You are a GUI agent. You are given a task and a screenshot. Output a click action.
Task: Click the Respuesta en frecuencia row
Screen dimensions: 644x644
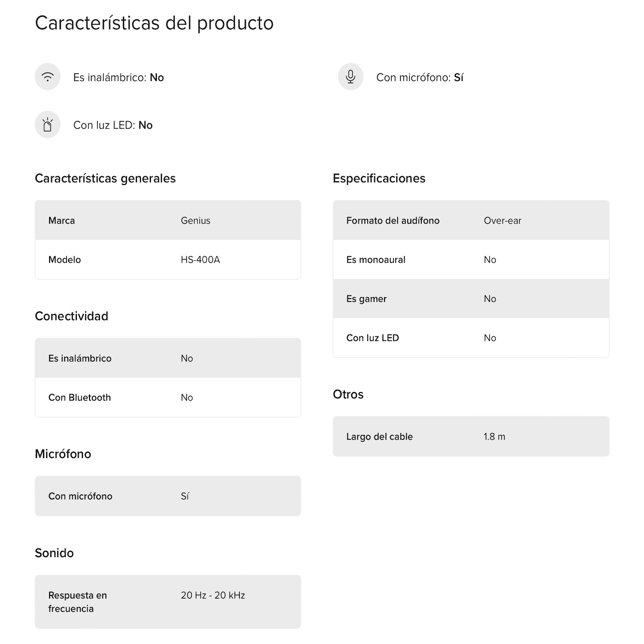(x=168, y=602)
